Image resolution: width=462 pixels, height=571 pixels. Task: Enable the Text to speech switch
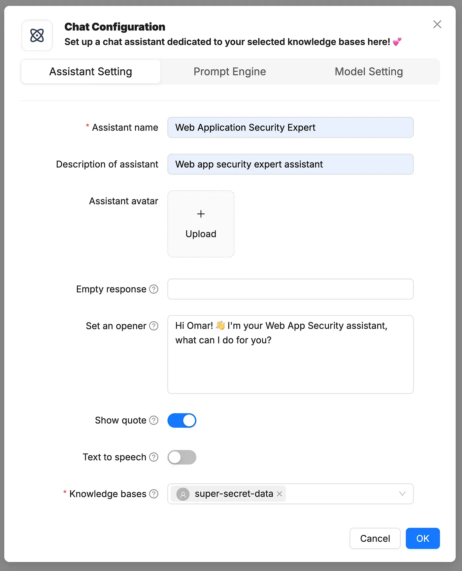(x=182, y=457)
